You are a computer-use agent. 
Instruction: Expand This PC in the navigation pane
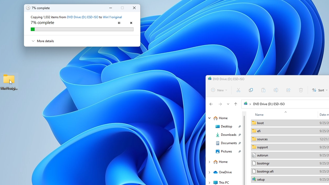[210, 182]
